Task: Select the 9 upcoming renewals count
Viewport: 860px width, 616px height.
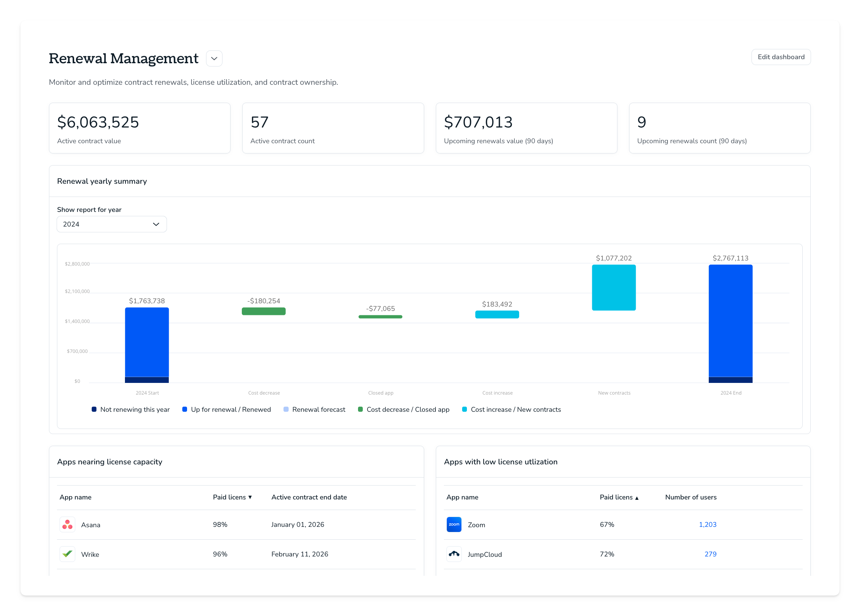Action: [x=642, y=122]
